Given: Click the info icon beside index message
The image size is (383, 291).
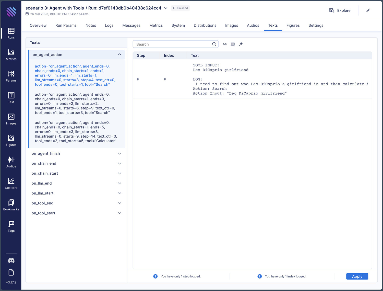Looking at the screenshot, I should pos(259,276).
